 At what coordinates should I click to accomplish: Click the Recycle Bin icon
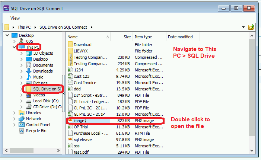(x=22, y=131)
